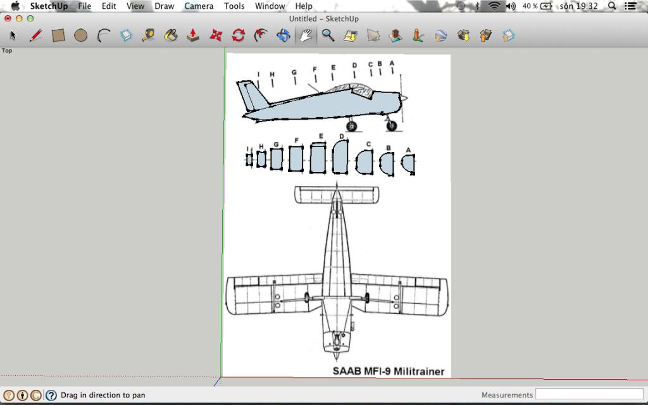The height and width of the screenshot is (405, 648).
Task: Pick the Circle drawing tool
Action: tap(80, 35)
